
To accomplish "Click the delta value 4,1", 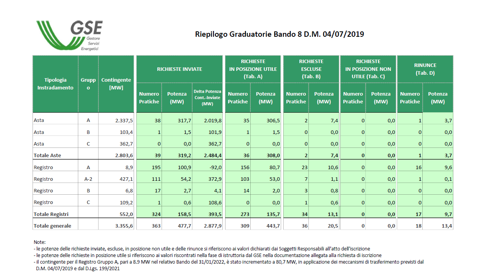I will (x=217, y=190).
